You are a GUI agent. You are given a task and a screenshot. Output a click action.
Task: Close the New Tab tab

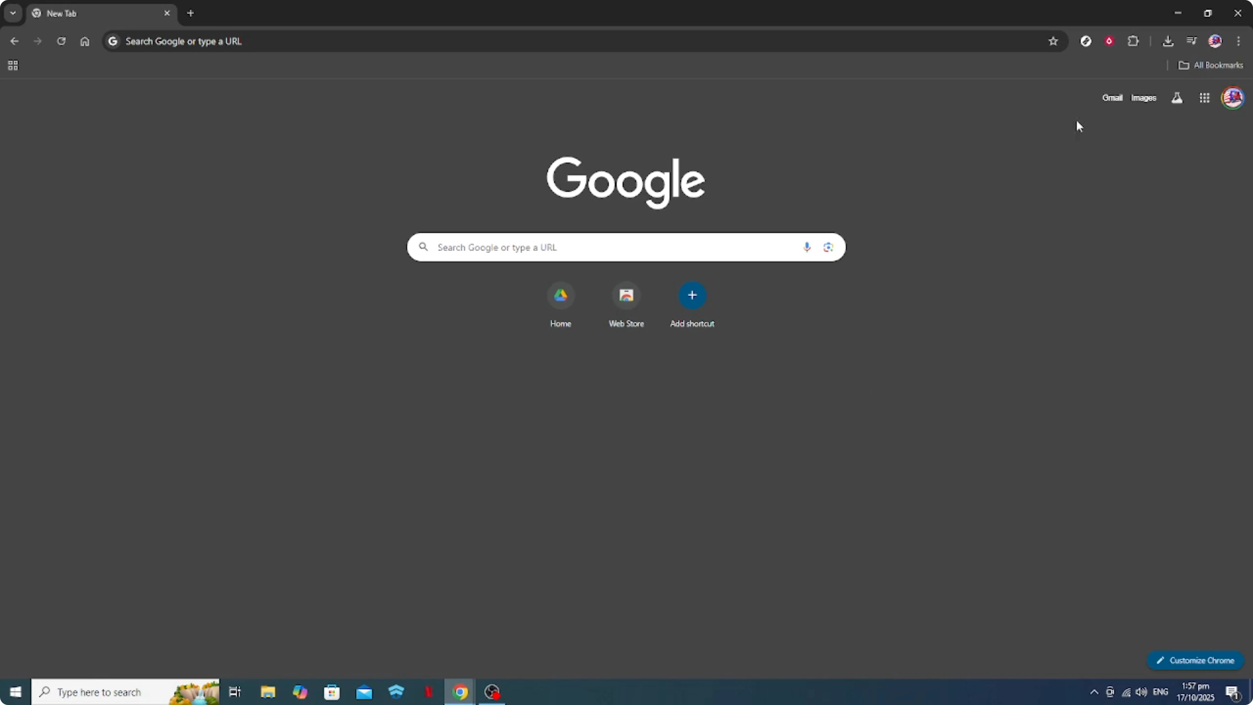click(x=167, y=13)
